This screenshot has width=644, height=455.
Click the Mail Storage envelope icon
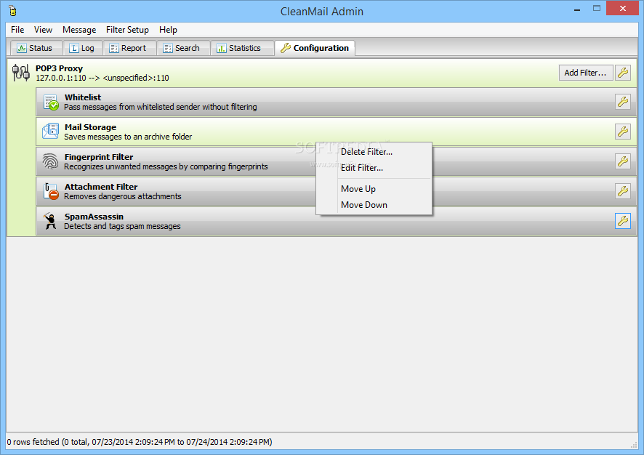[x=51, y=132]
